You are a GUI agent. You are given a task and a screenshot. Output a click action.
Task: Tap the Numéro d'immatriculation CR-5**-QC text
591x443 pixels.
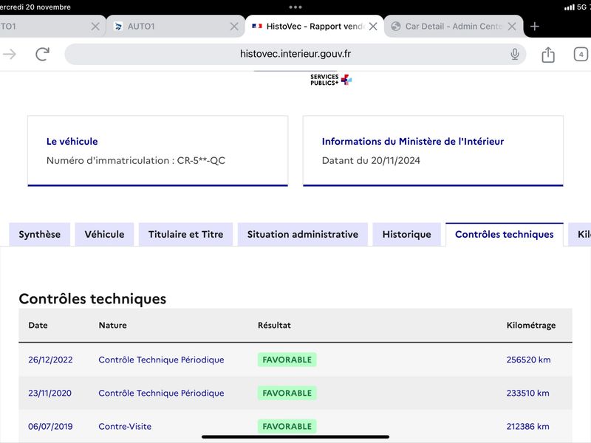click(136, 160)
